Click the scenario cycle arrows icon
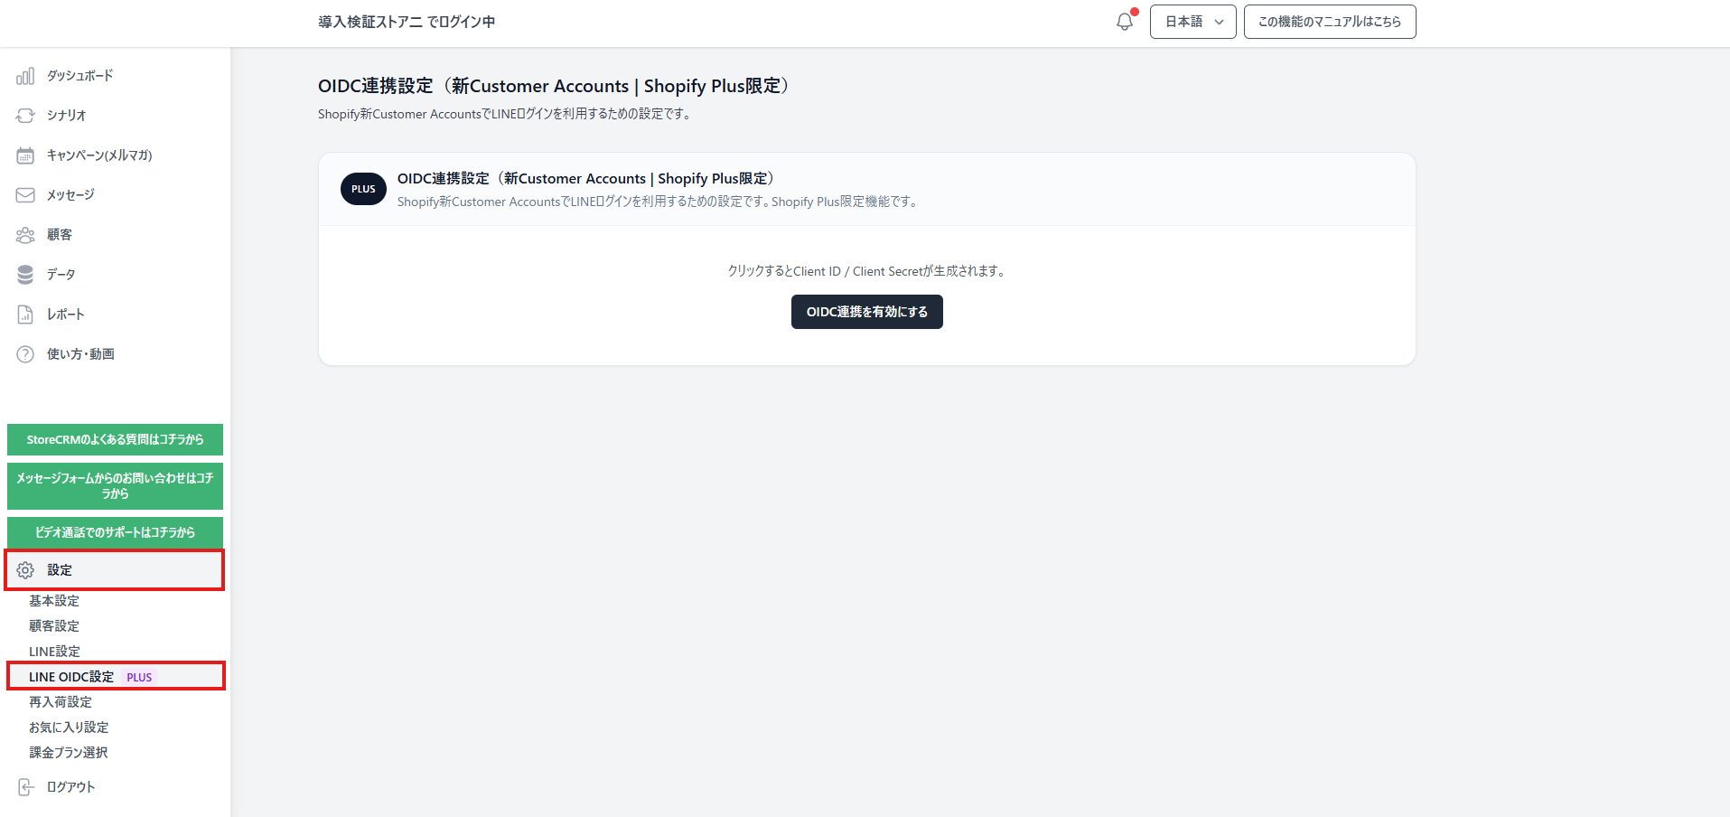The image size is (1730, 817). pos(25,116)
